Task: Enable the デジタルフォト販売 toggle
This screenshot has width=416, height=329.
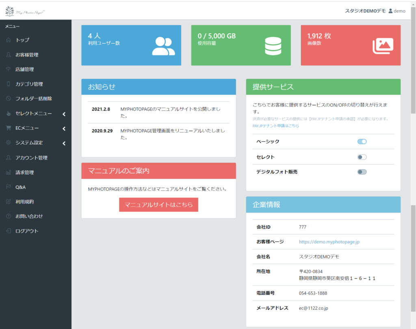Action: (x=362, y=172)
